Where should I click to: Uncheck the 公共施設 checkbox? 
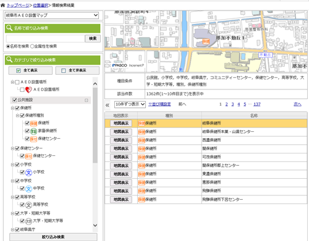[15, 100]
